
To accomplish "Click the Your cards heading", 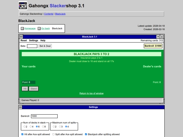I will pos(28,66).
